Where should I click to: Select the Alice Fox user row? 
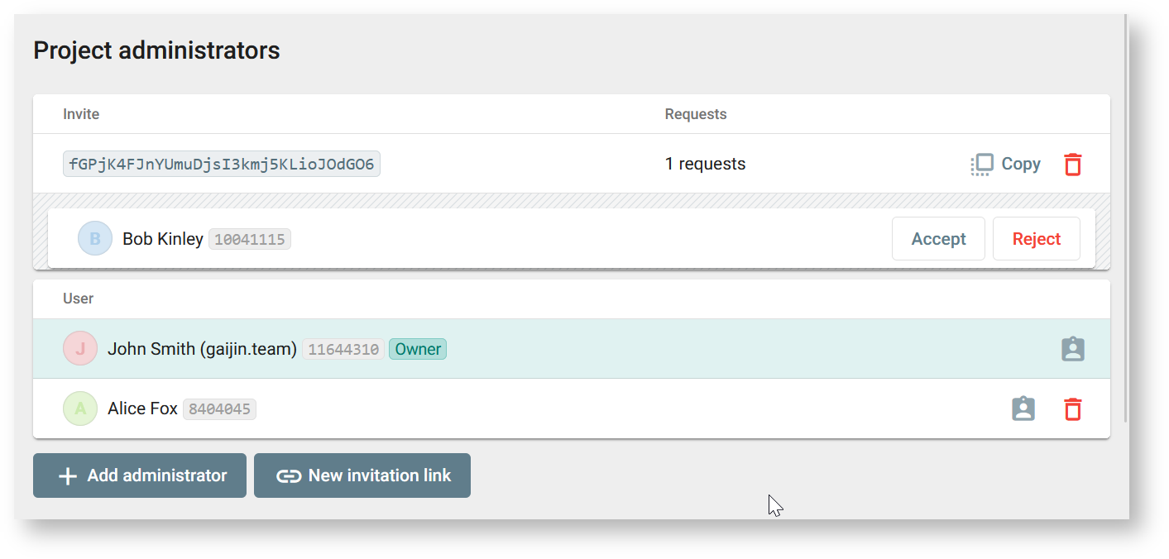click(572, 408)
